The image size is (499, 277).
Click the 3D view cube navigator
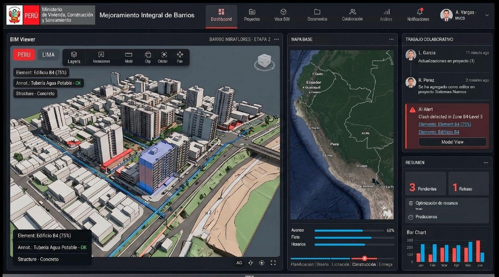(x=264, y=62)
